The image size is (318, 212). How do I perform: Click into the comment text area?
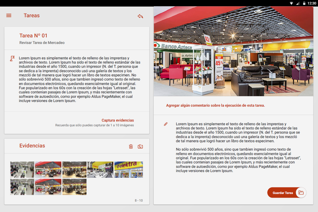(238, 147)
